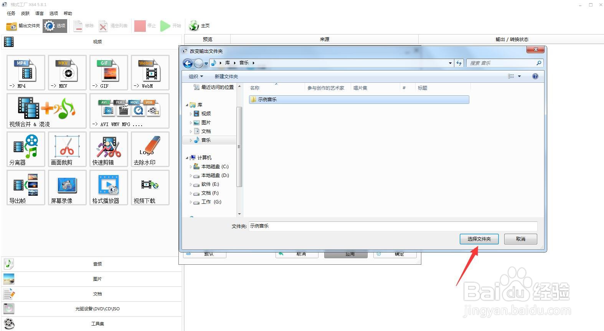The height and width of the screenshot is (331, 604).
Task: Select 最近访问的位置 in navigation tree
Action: click(x=214, y=87)
